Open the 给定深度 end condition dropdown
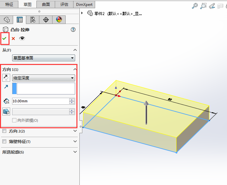Image resolution: width=227 pixels, height=185 pixels. pyautogui.click(x=44, y=78)
